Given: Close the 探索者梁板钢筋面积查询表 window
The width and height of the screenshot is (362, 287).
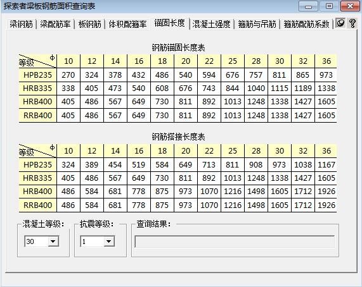Looking at the screenshot, I should (350, 6).
